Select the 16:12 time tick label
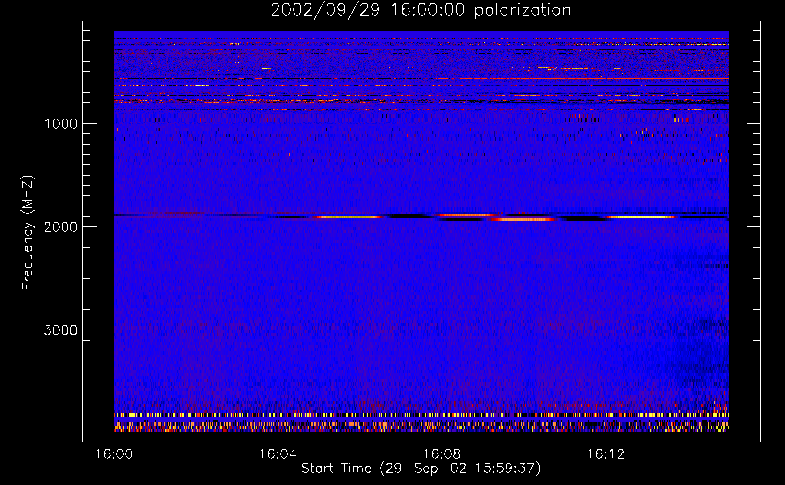 click(x=605, y=454)
